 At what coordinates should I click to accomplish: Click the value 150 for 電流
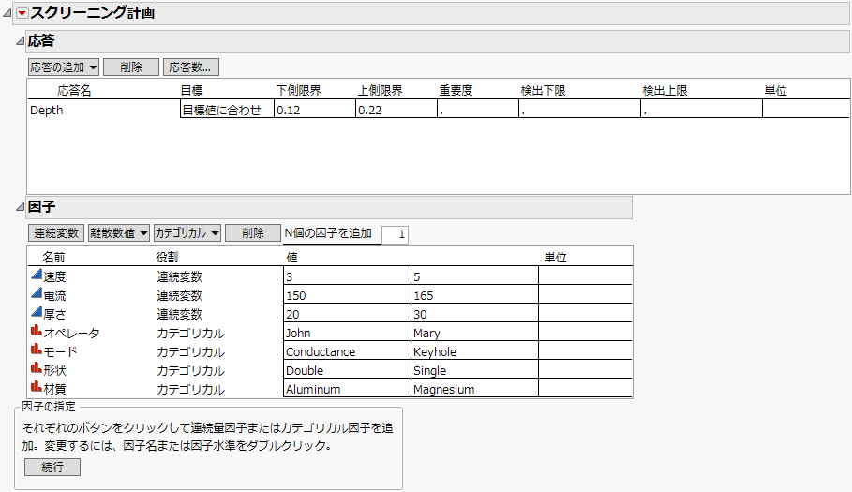[x=347, y=294]
